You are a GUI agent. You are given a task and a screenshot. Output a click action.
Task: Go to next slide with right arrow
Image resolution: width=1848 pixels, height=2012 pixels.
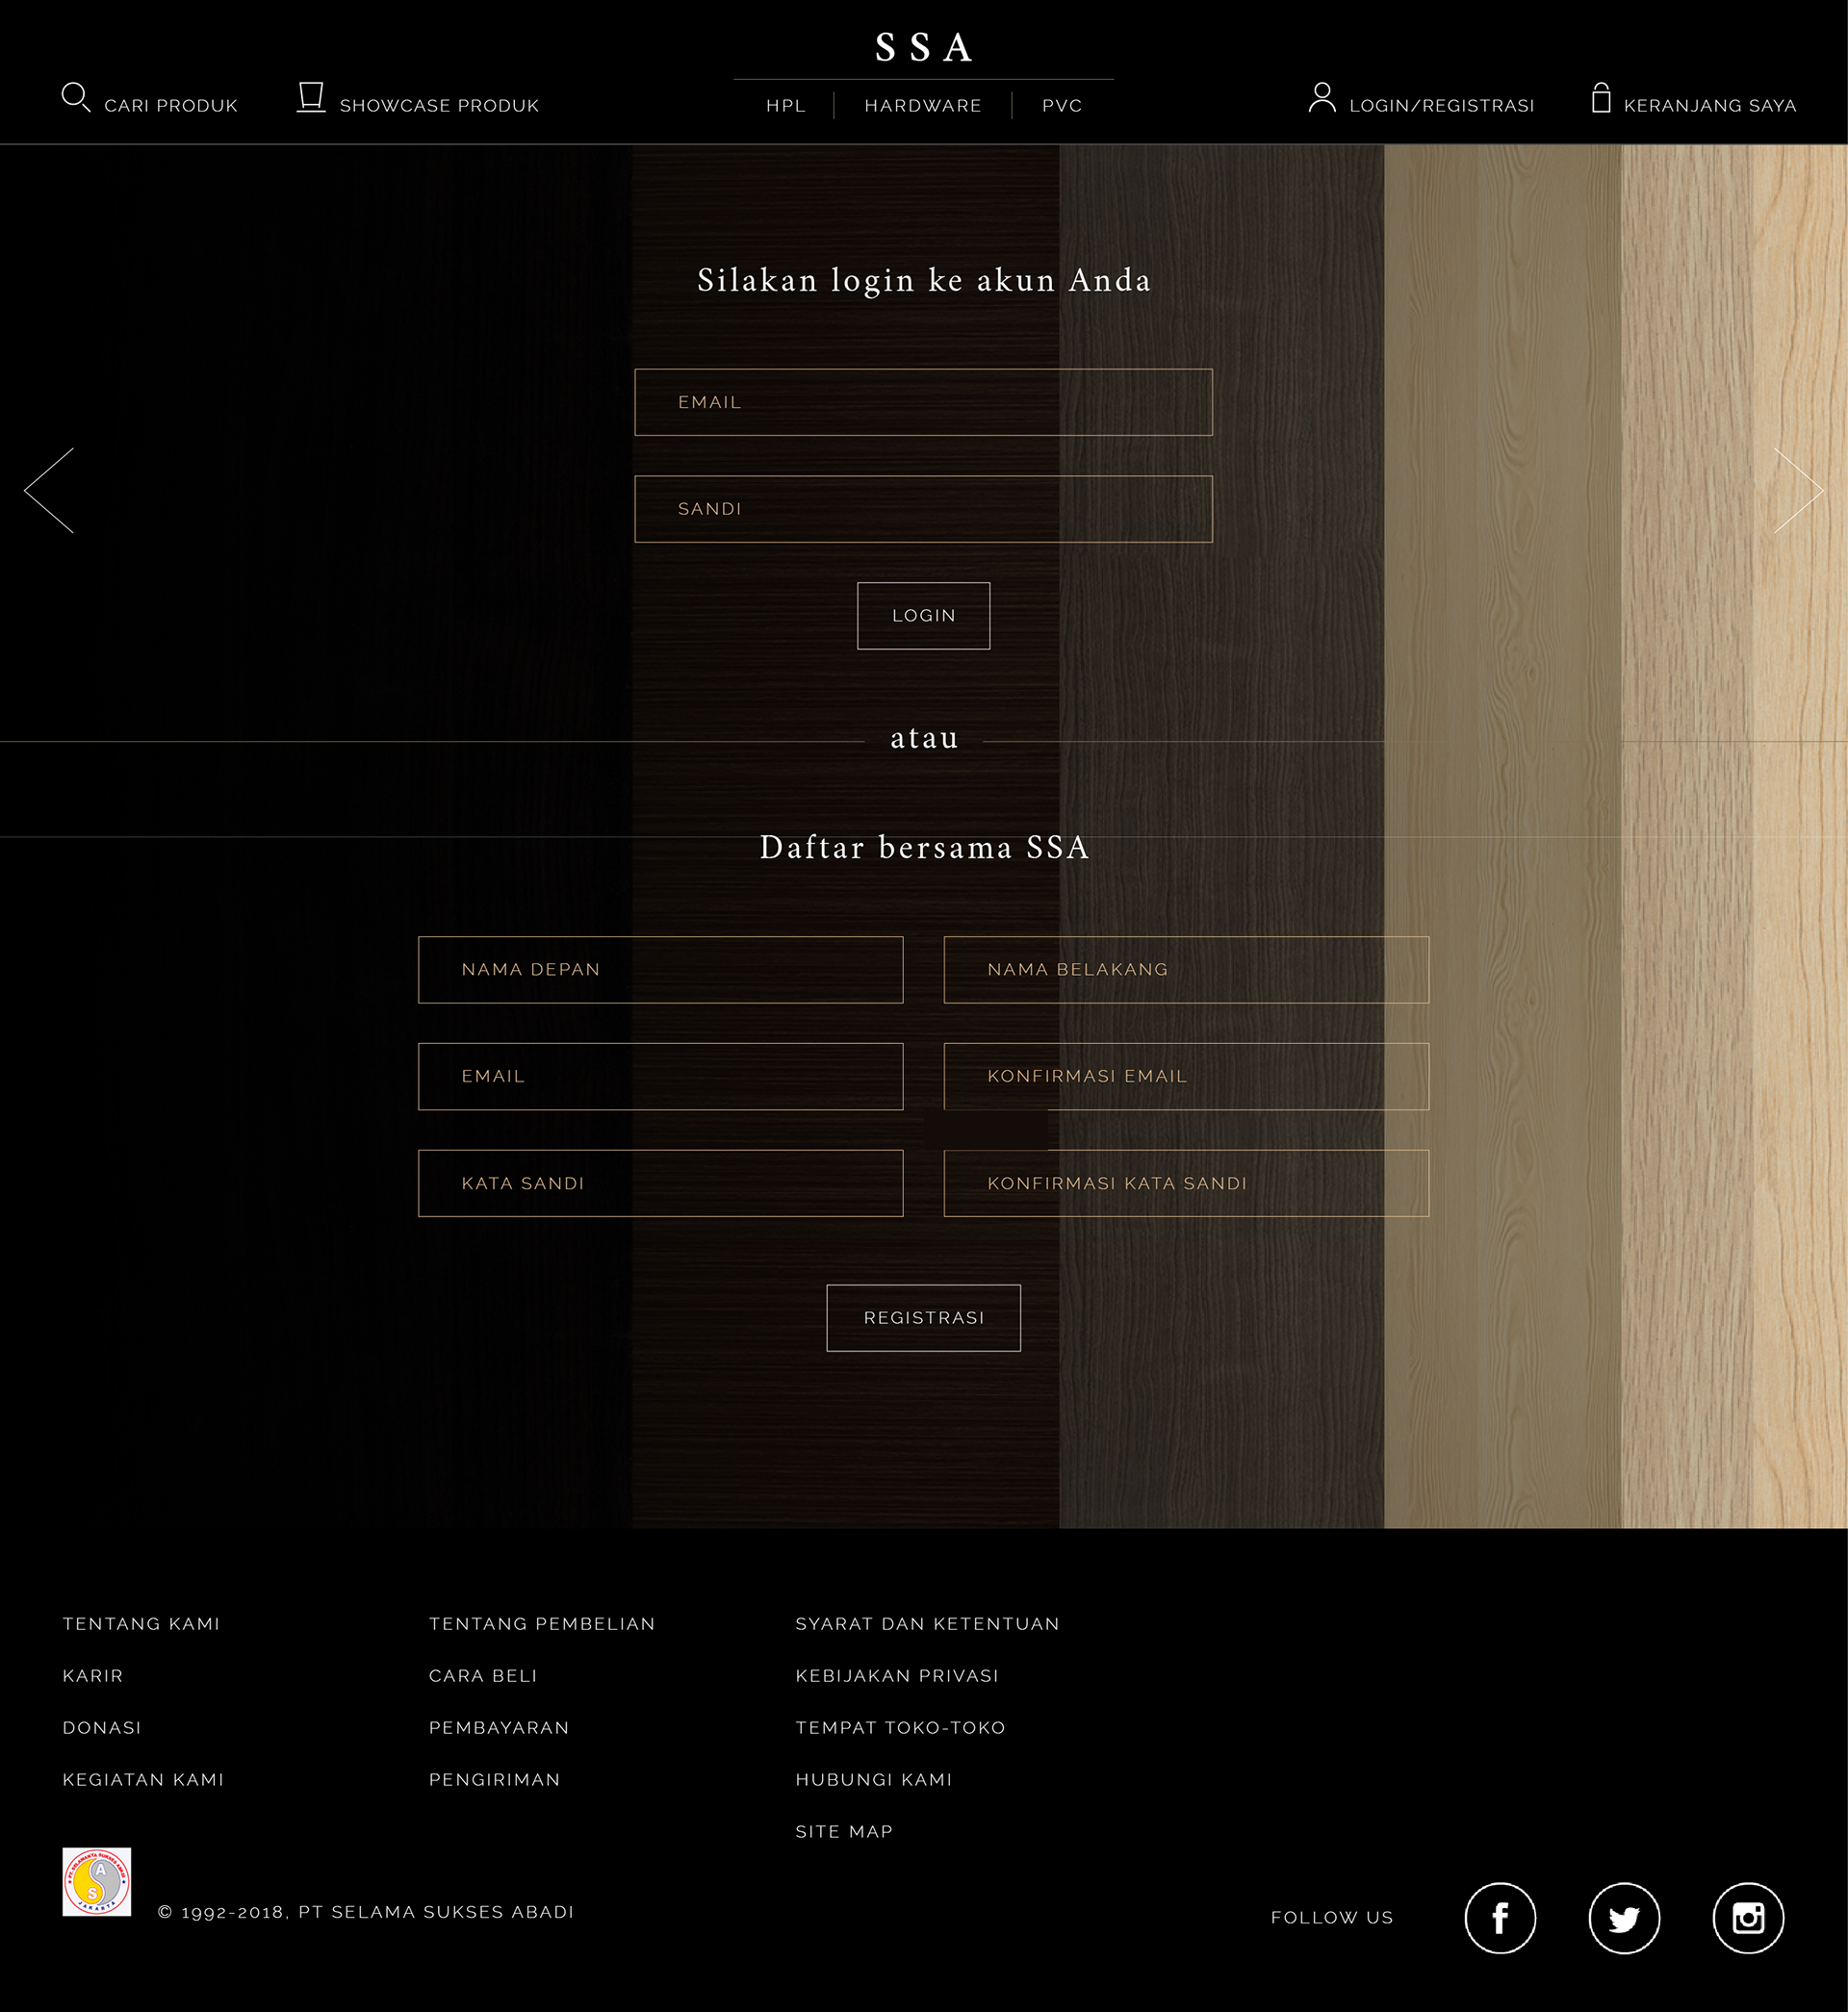[1799, 490]
